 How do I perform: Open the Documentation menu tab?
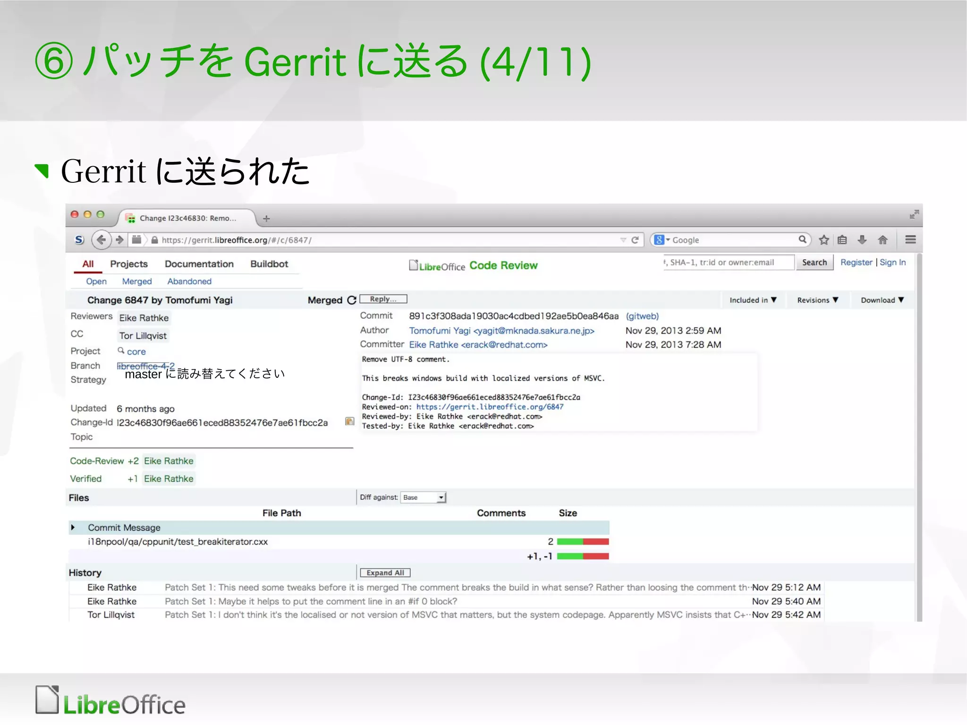[199, 264]
